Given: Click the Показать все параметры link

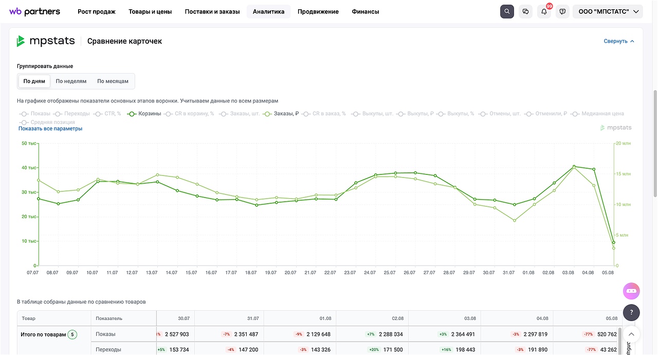Looking at the screenshot, I should tap(50, 129).
